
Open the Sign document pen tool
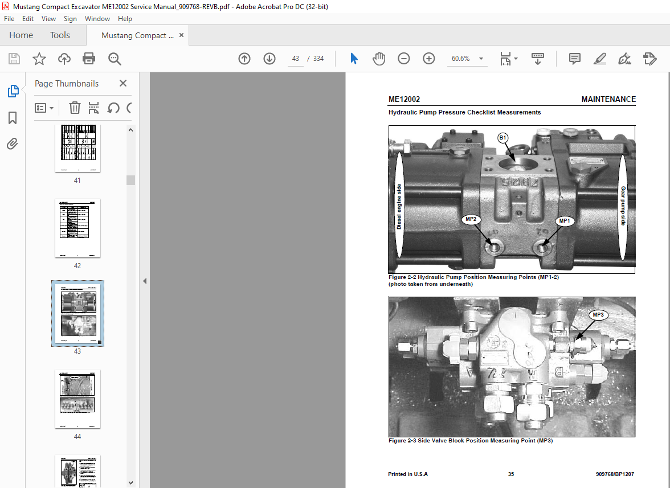coord(624,59)
